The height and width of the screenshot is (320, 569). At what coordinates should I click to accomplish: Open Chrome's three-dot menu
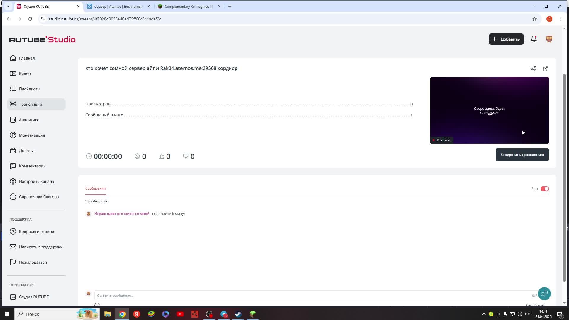coord(560,19)
